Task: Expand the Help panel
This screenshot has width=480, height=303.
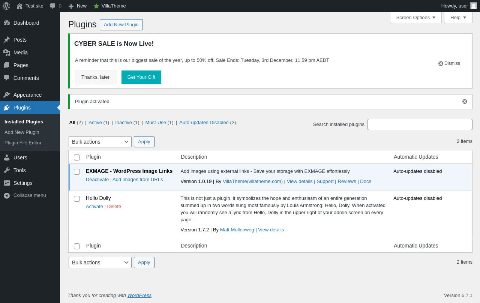Action: (458, 17)
